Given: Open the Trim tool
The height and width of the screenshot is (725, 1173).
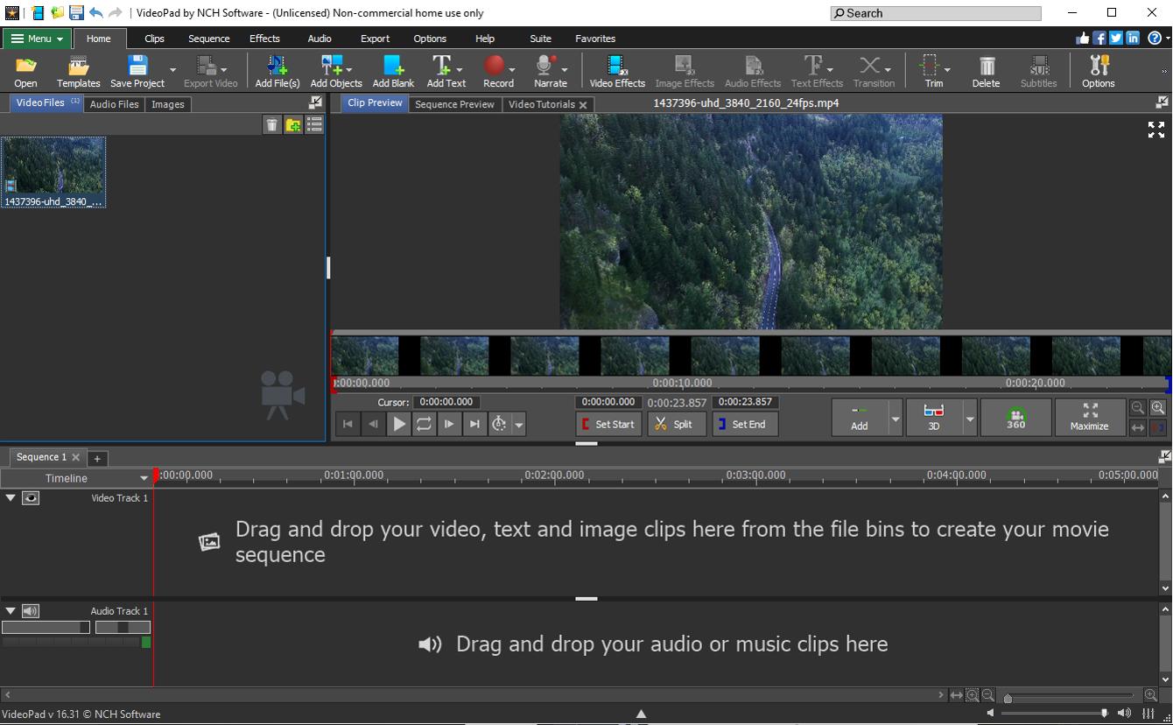Looking at the screenshot, I should 933,69.
